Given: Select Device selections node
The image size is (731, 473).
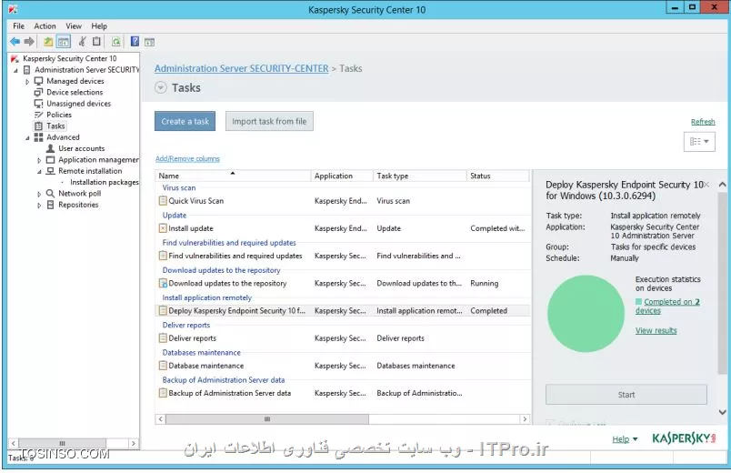Looking at the screenshot, I should click(75, 92).
